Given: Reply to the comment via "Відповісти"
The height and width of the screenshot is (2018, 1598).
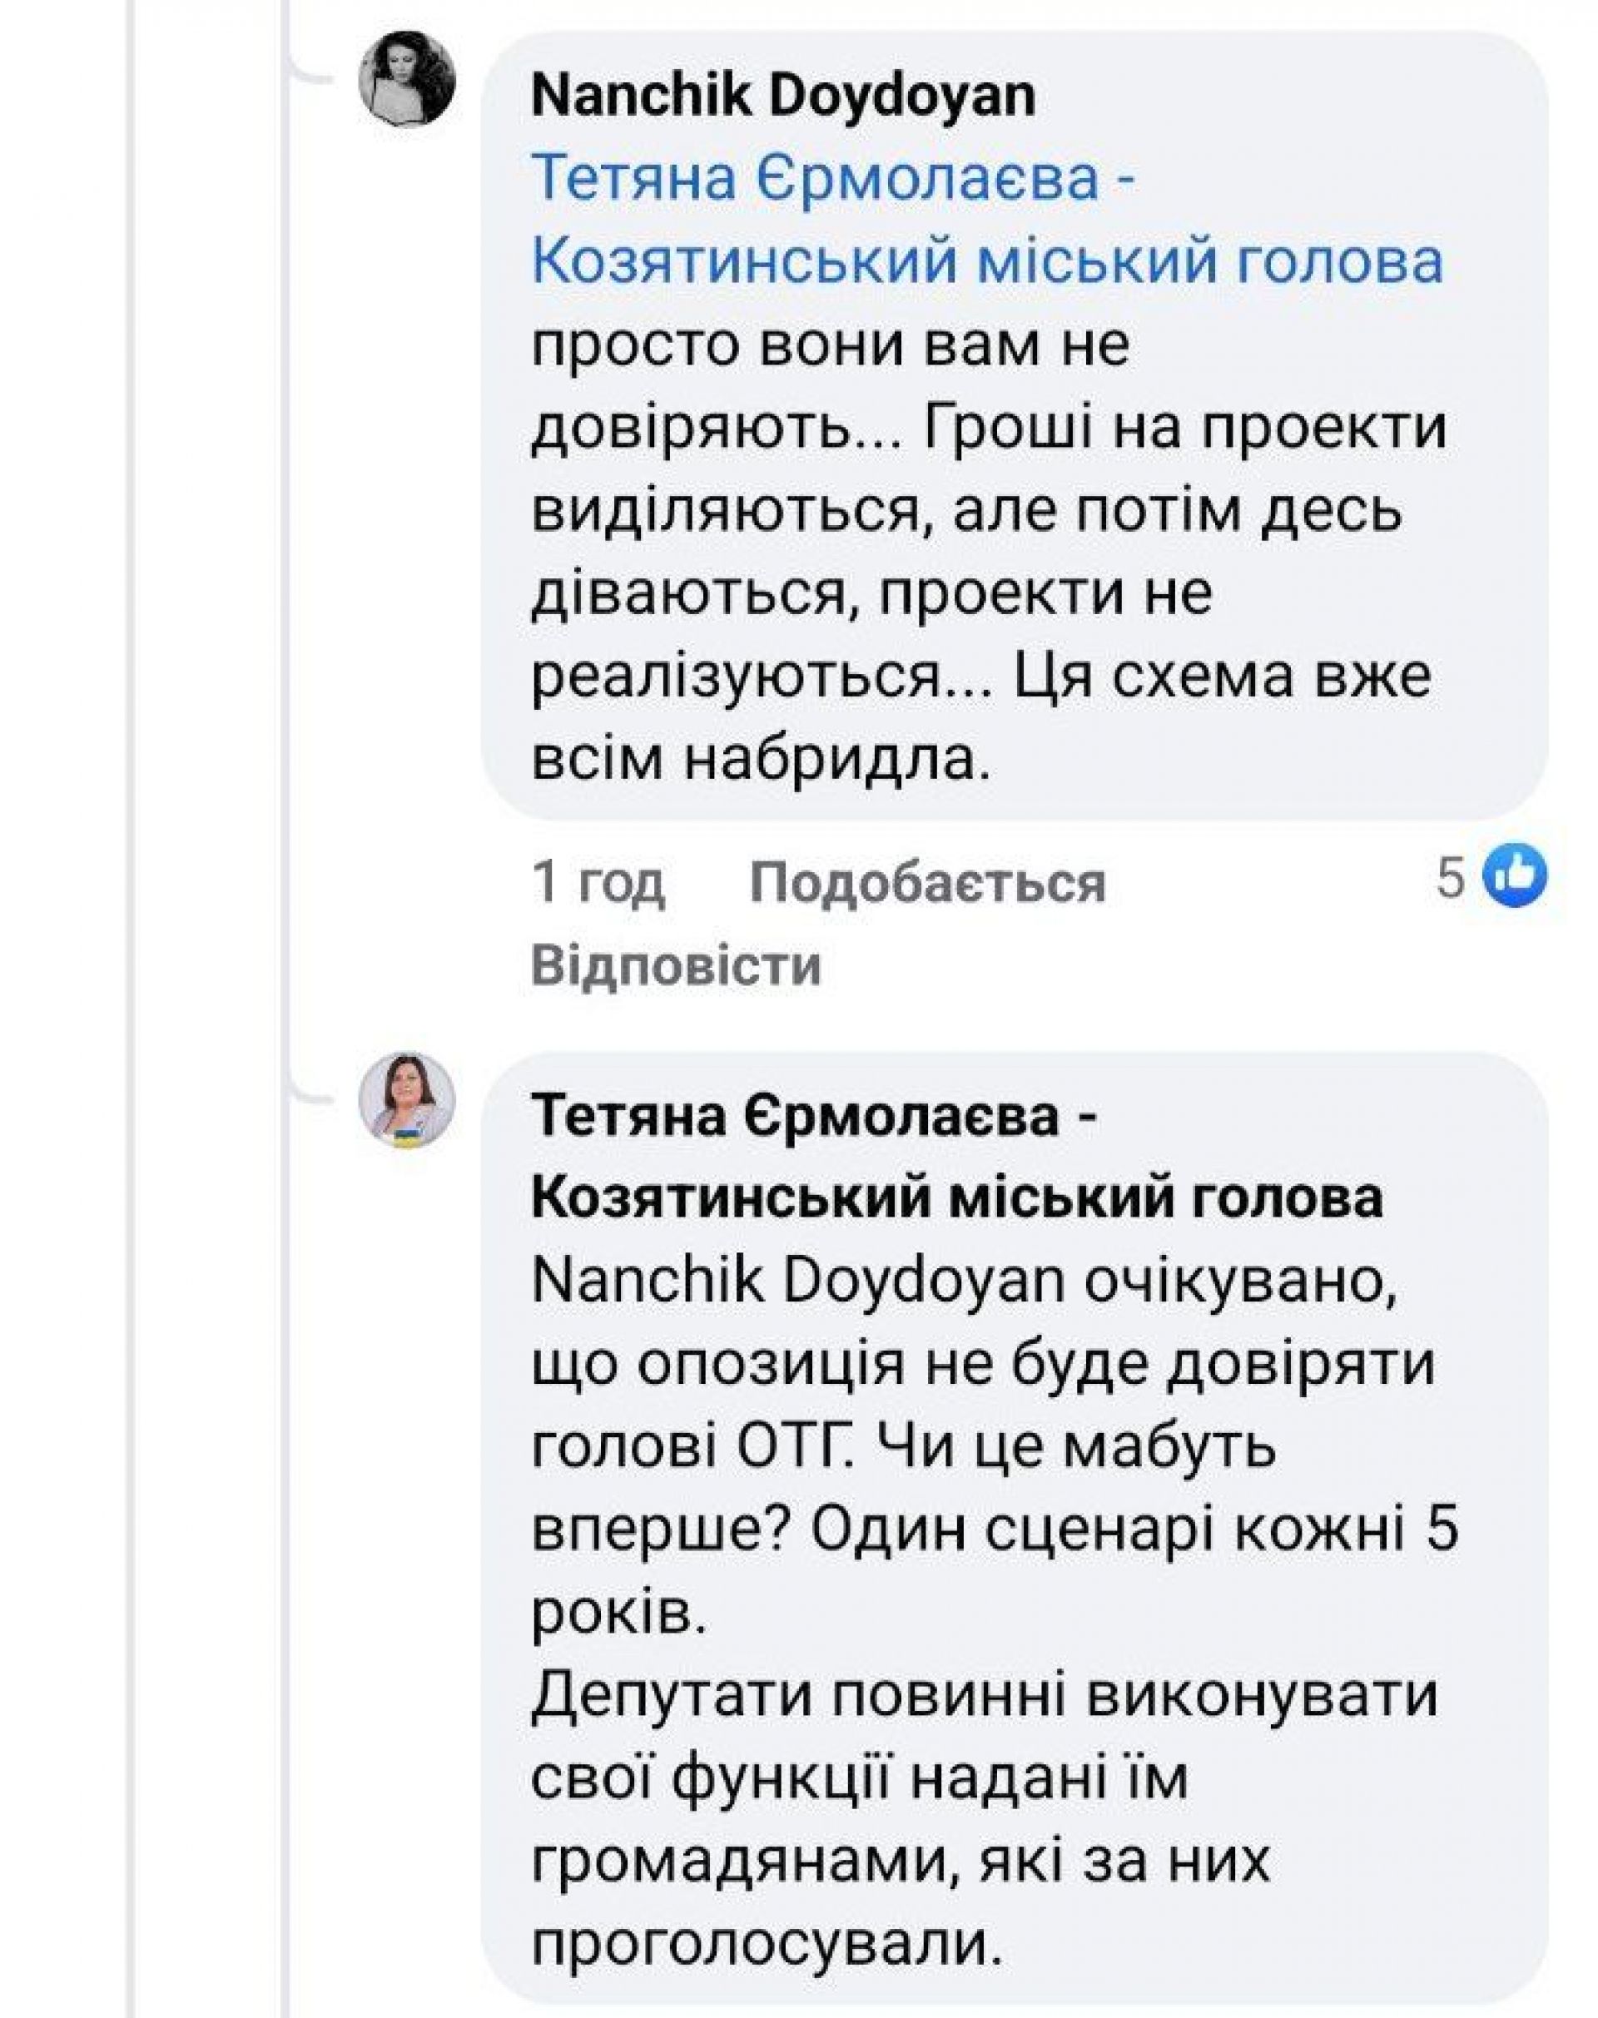Looking at the screenshot, I should (x=676, y=964).
